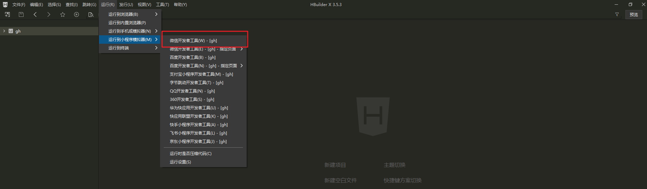Go forward with the right arrow icon
Image resolution: width=647 pixels, height=189 pixels.
click(49, 14)
